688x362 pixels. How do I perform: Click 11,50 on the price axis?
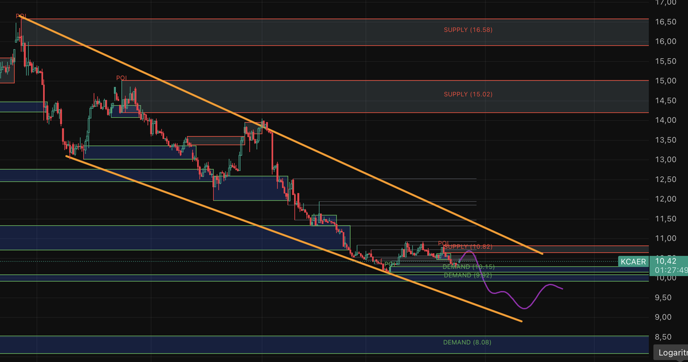pos(666,219)
